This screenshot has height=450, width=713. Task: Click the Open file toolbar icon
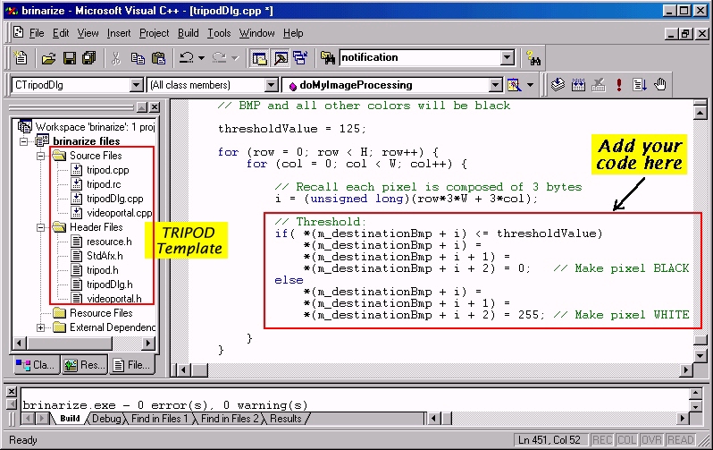point(48,58)
